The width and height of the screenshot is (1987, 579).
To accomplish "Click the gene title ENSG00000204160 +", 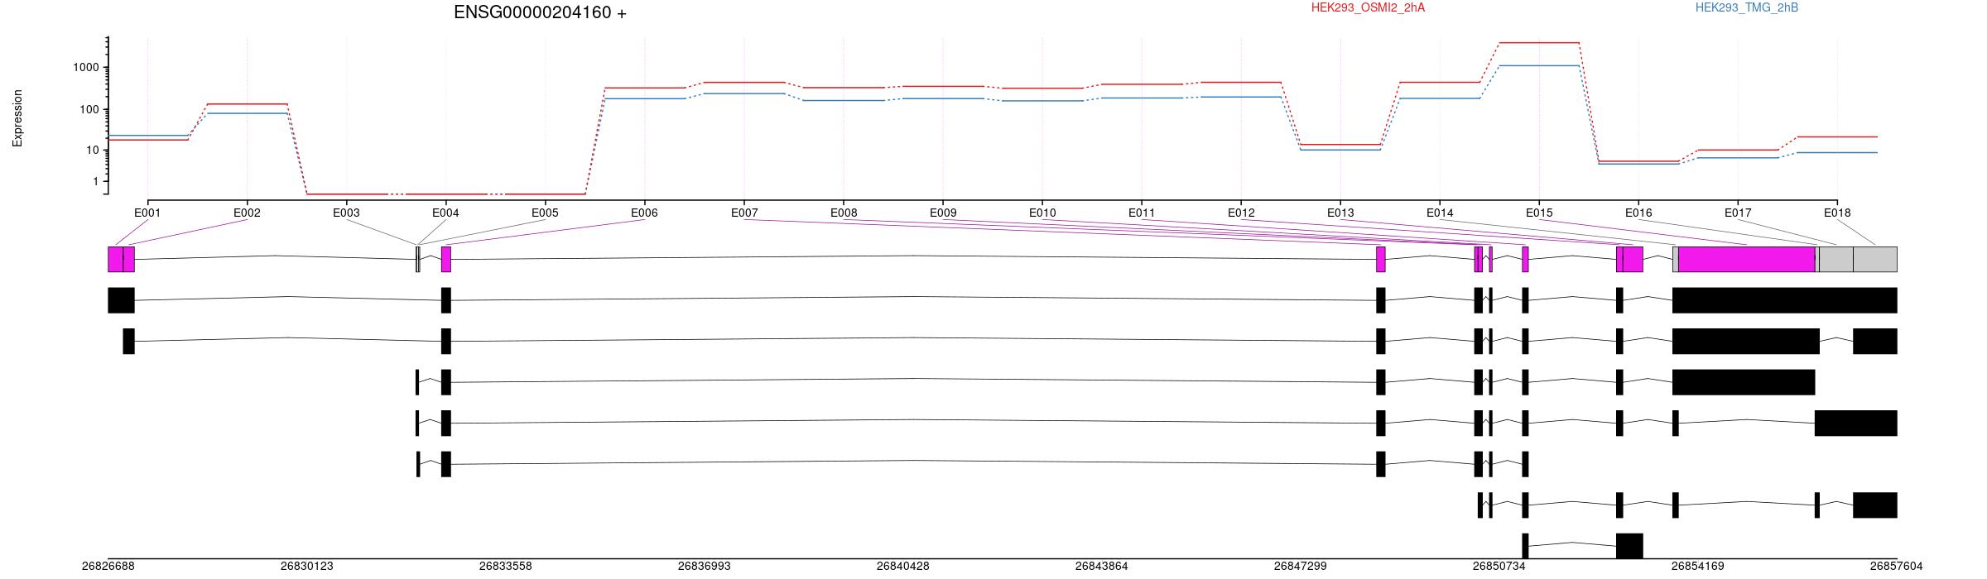I will (540, 12).
